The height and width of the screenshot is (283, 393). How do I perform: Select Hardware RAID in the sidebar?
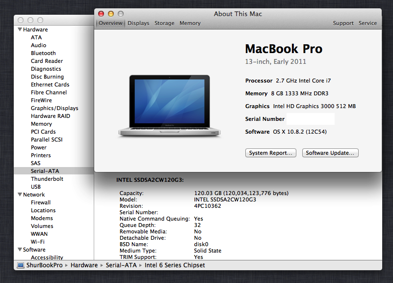pos(51,116)
